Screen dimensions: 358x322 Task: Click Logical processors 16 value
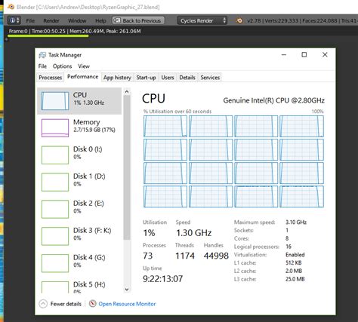point(289,247)
